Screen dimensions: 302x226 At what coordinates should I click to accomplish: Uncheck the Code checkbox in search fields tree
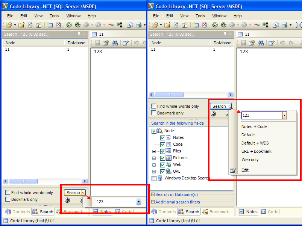[162, 145]
